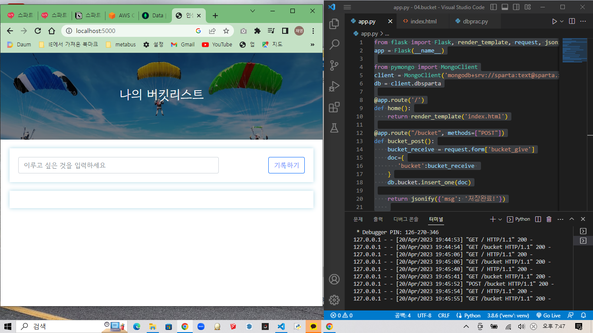Open terminal panel More Actions ellipsis
Viewport: 593px width, 333px height.
point(560,219)
